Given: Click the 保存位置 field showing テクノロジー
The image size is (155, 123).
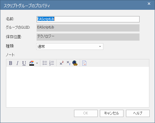Looking at the screenshot, I should pyautogui.click(x=88, y=37).
